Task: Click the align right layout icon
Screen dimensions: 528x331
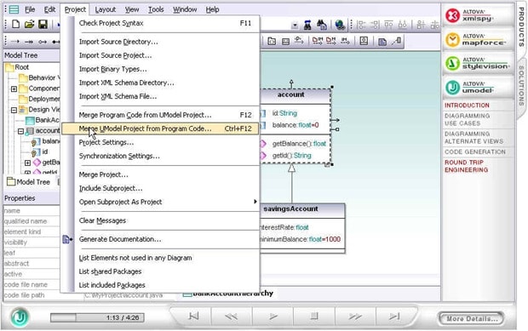Action: tap(375, 25)
